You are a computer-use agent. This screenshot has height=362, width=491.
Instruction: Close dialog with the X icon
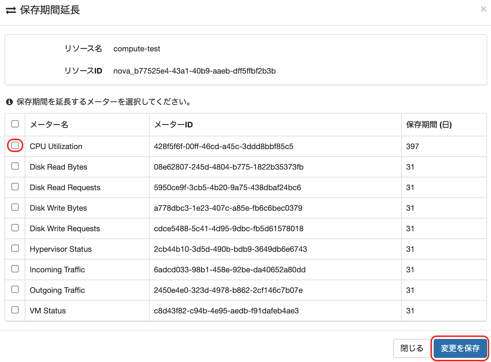[483, 9]
